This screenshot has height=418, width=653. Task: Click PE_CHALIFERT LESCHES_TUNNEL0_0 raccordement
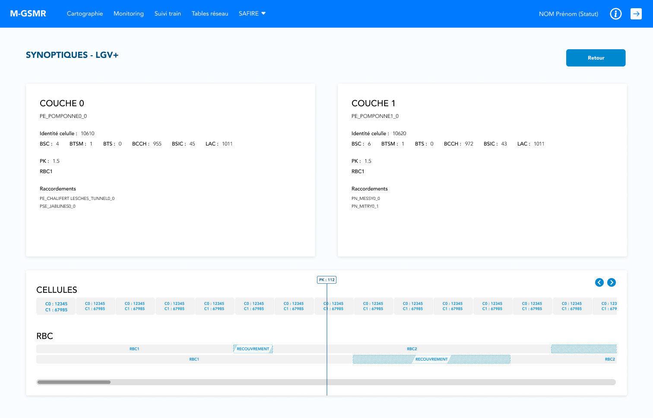pyautogui.click(x=77, y=199)
